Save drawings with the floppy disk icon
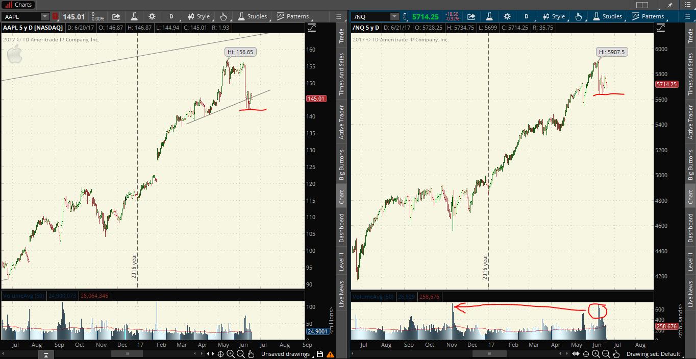The width and height of the screenshot is (696, 359). click(320, 354)
